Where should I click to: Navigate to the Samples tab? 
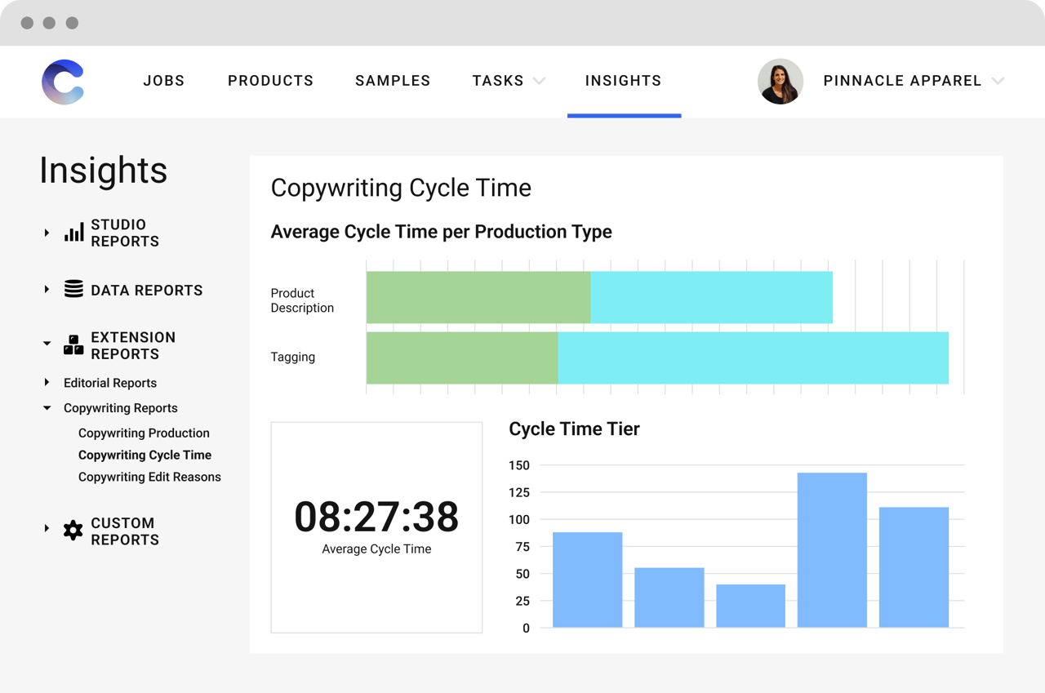(393, 81)
